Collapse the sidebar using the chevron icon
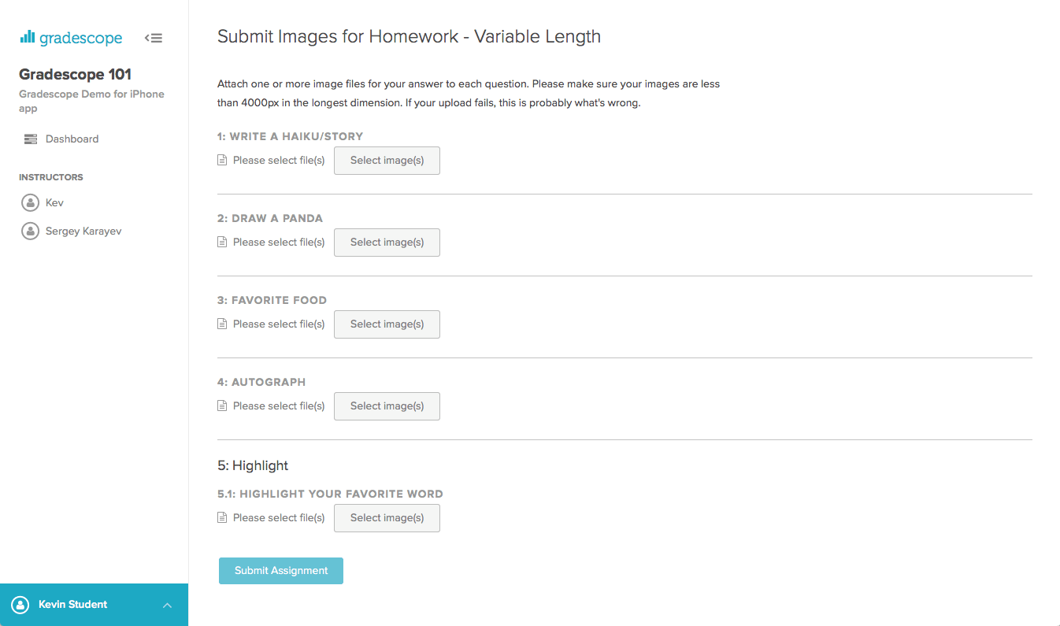 pos(154,37)
